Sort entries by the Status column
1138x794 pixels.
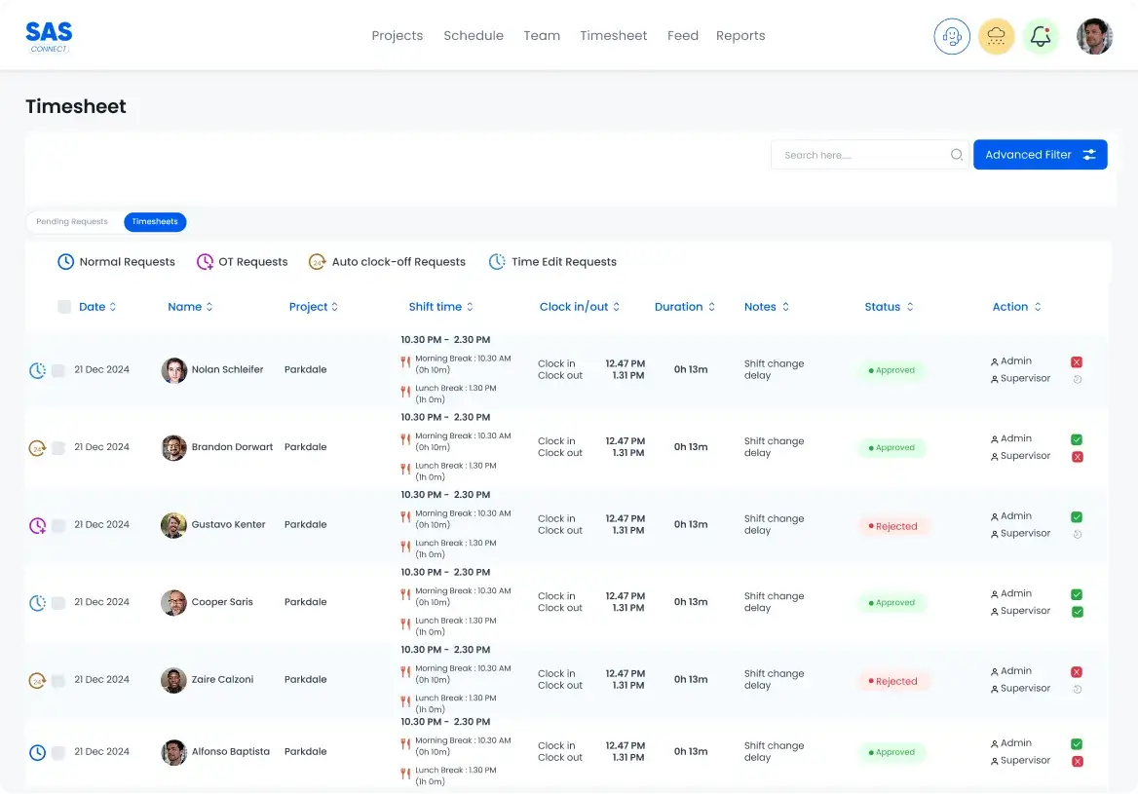tap(912, 306)
